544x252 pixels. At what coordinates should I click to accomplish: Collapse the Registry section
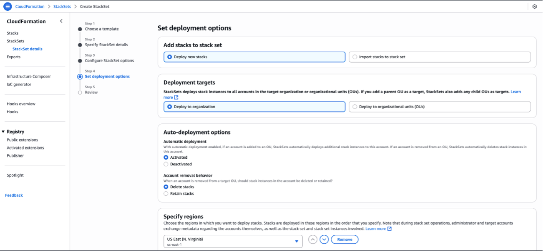click(x=4, y=131)
